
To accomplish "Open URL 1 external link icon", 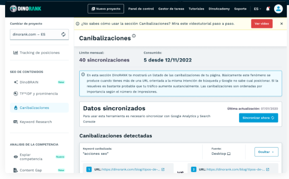I will click(x=163, y=170).
